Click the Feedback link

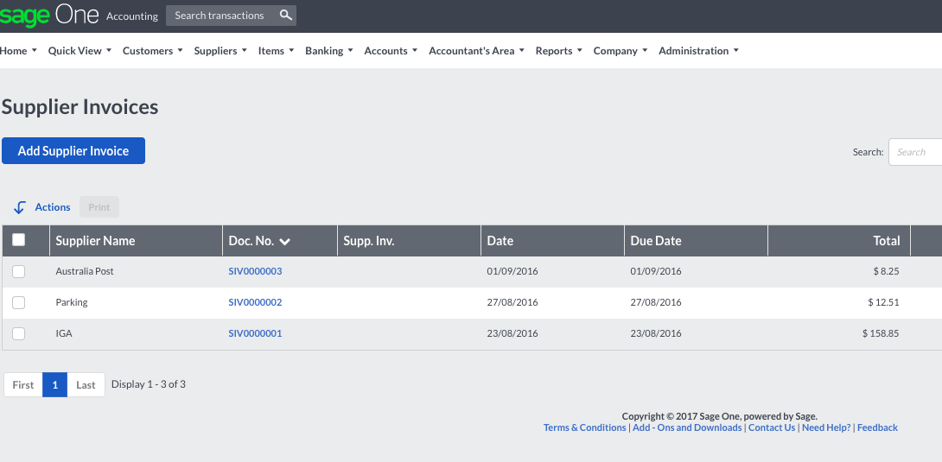[877, 427]
